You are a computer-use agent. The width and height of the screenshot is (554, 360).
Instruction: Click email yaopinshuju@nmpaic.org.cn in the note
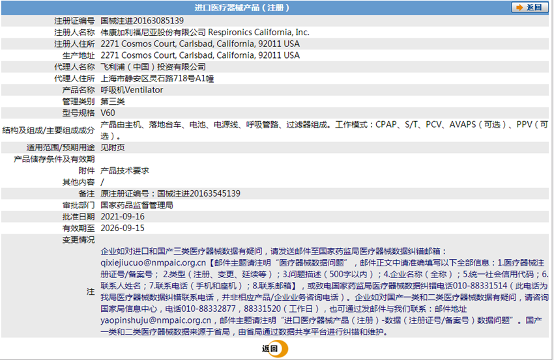[x=156, y=320]
